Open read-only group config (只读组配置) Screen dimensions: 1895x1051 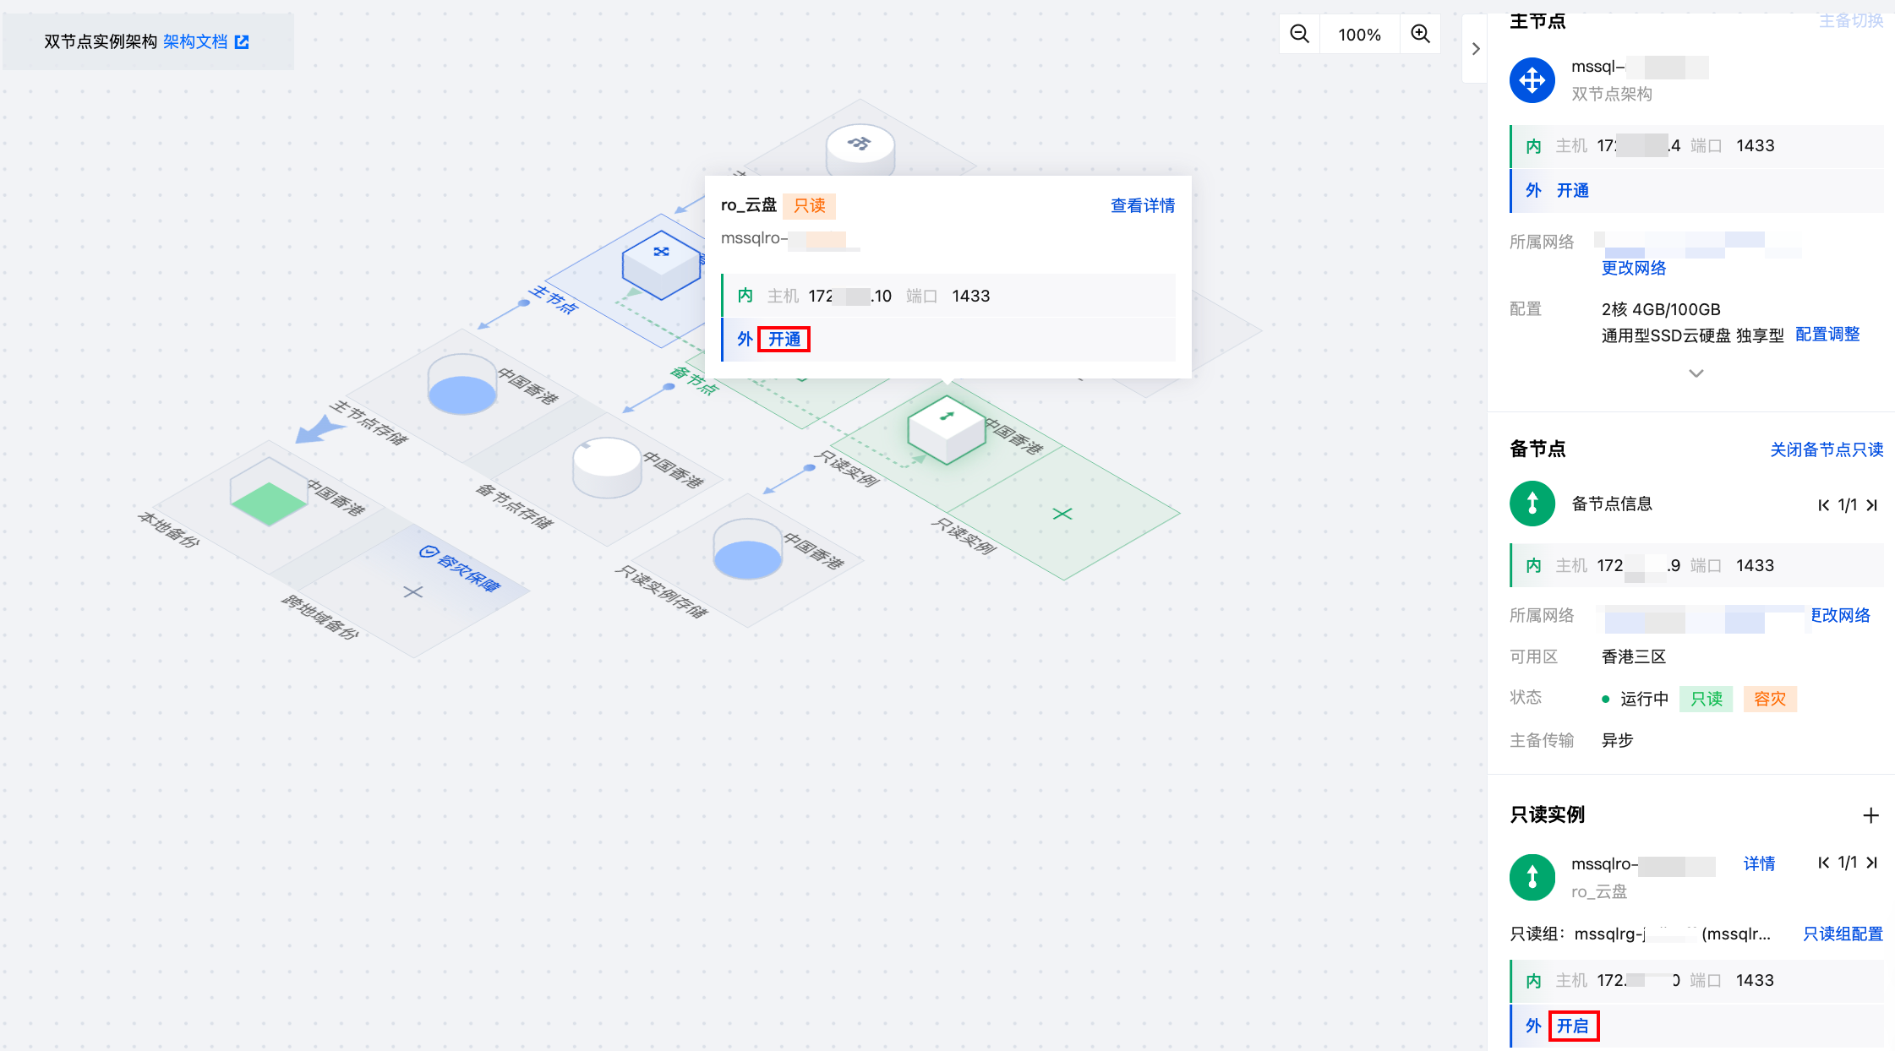coord(1842,934)
